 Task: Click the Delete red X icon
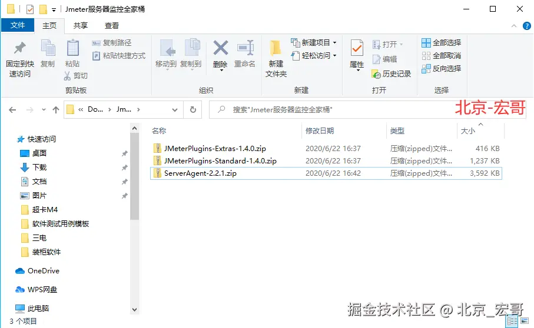(x=220, y=48)
